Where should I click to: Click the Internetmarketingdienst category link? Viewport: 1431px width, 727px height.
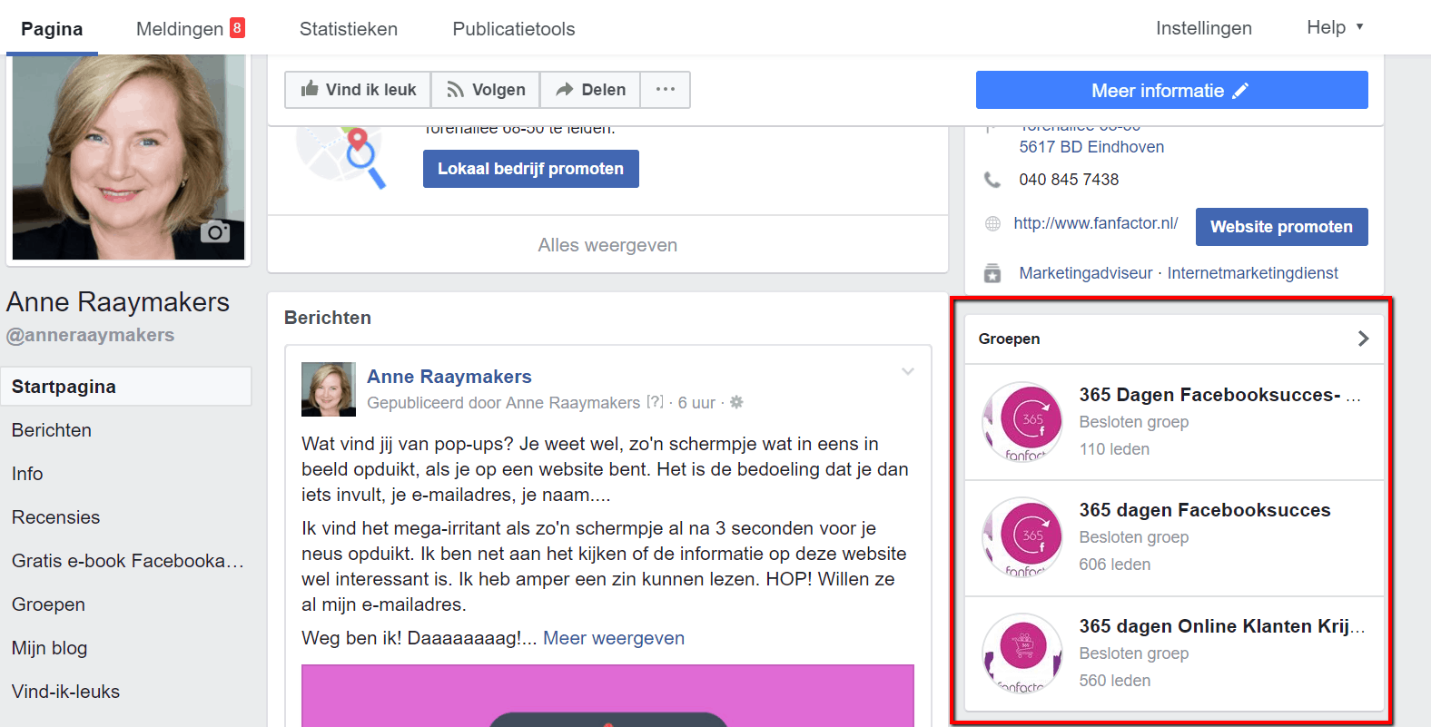coord(1253,273)
